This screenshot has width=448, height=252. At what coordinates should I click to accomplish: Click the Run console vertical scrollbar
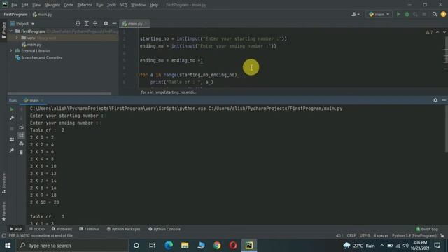pyautogui.click(x=446, y=129)
